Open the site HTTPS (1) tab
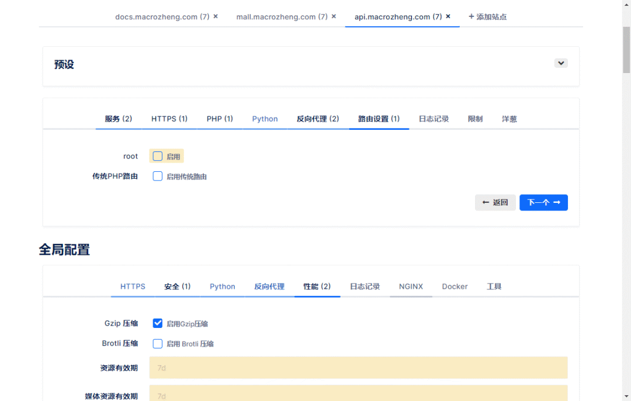 169,119
